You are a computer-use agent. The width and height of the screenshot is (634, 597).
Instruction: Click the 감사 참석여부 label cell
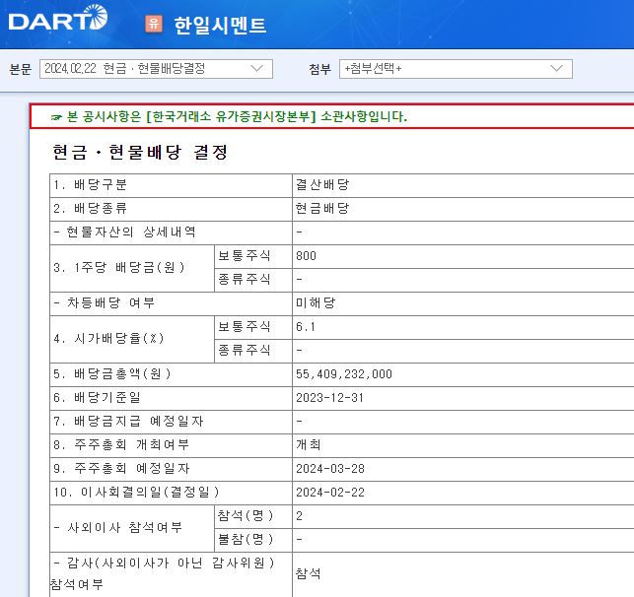pos(171,574)
